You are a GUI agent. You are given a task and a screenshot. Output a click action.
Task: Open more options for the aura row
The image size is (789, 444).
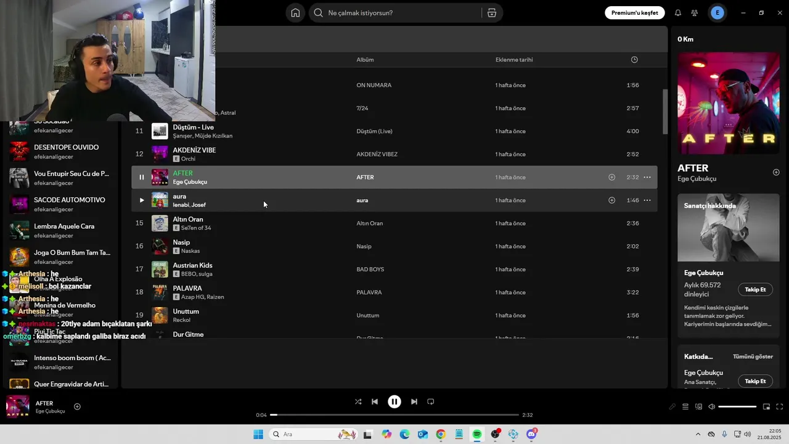click(x=647, y=200)
